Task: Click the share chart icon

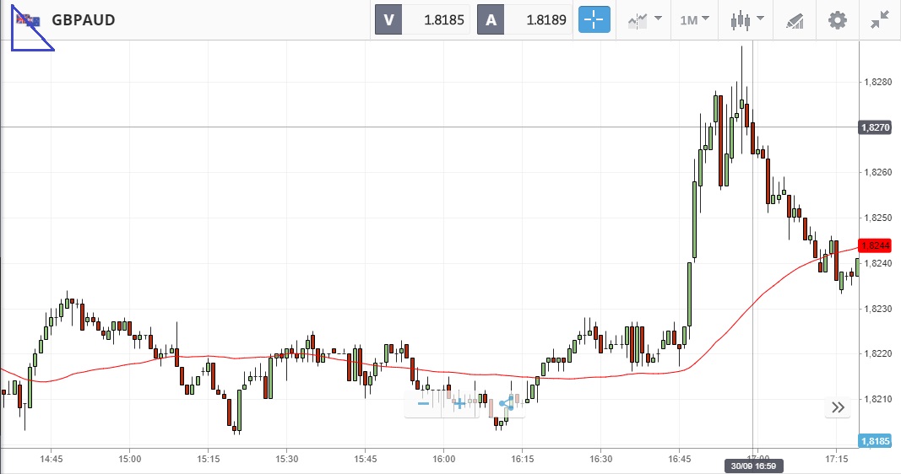Action: pyautogui.click(x=506, y=403)
